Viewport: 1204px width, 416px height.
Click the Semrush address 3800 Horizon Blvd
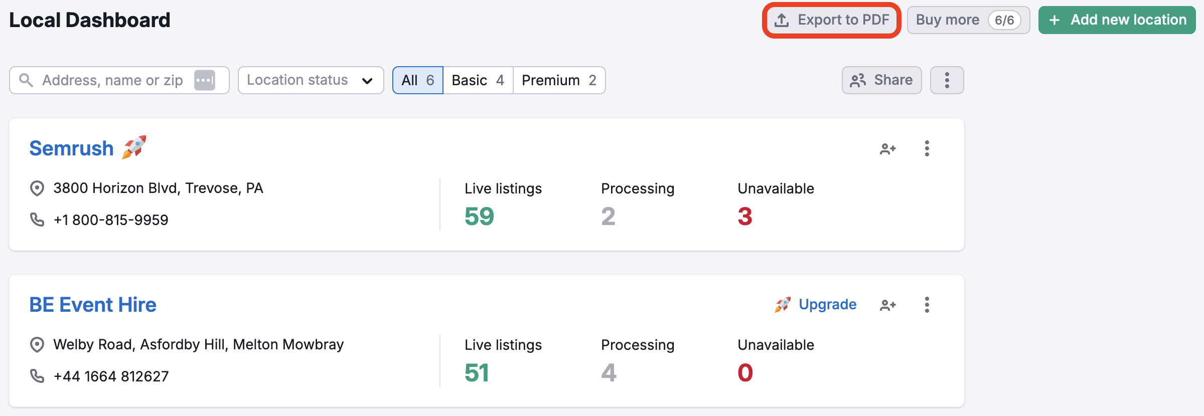coord(158,188)
